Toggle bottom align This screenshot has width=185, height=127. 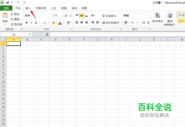(x=86, y=16)
